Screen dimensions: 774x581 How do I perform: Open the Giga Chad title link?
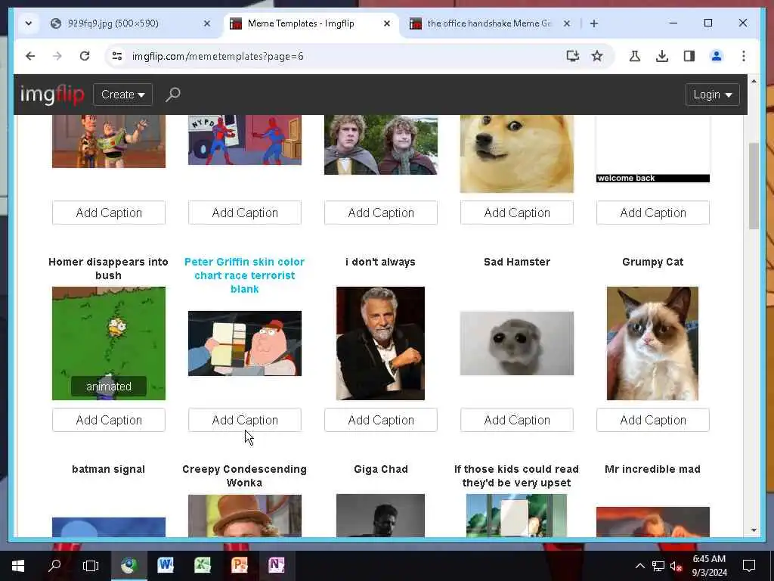(x=381, y=469)
